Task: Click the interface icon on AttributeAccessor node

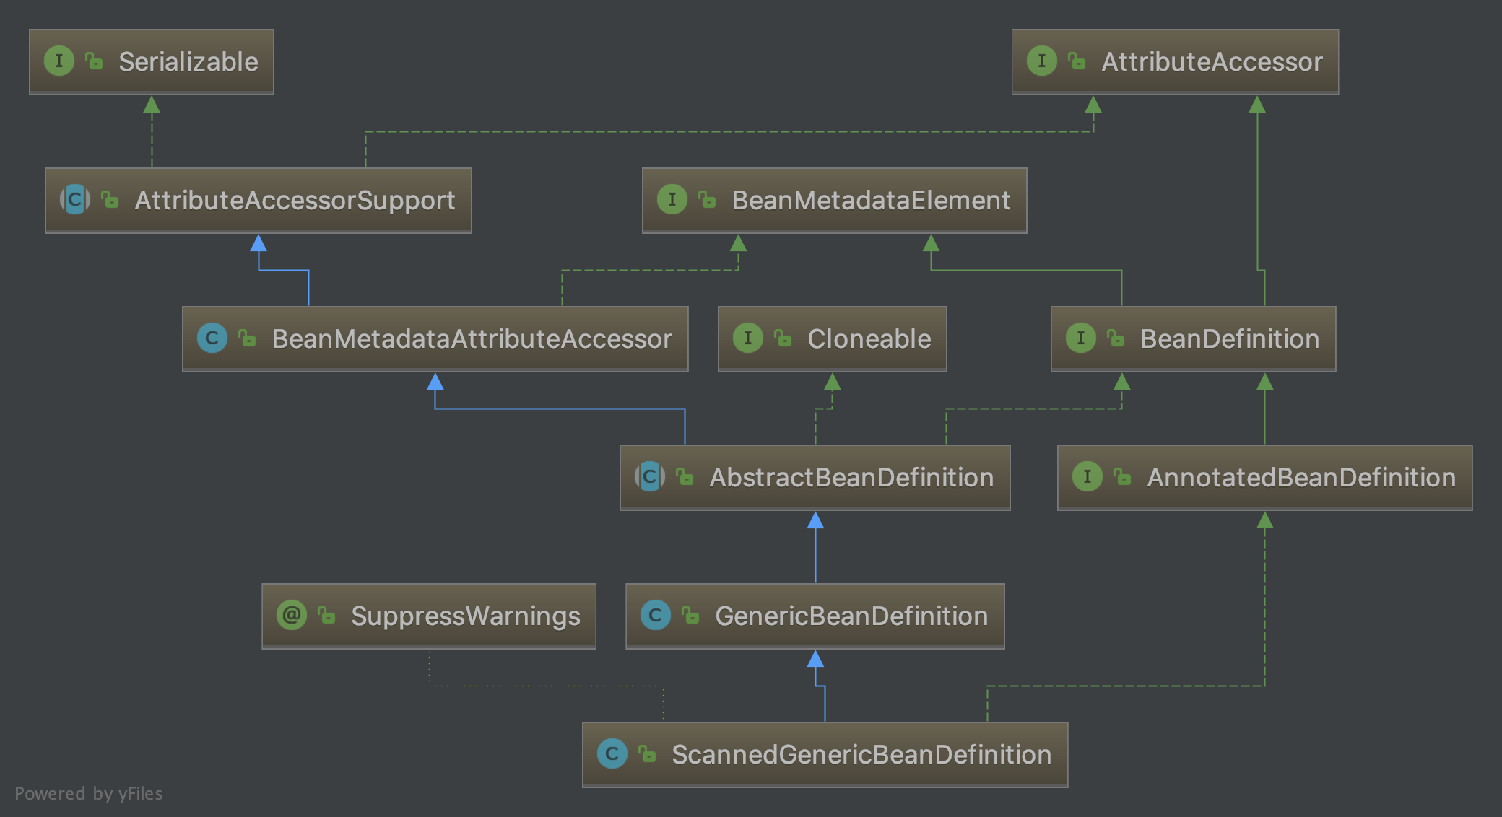Action: [1041, 61]
